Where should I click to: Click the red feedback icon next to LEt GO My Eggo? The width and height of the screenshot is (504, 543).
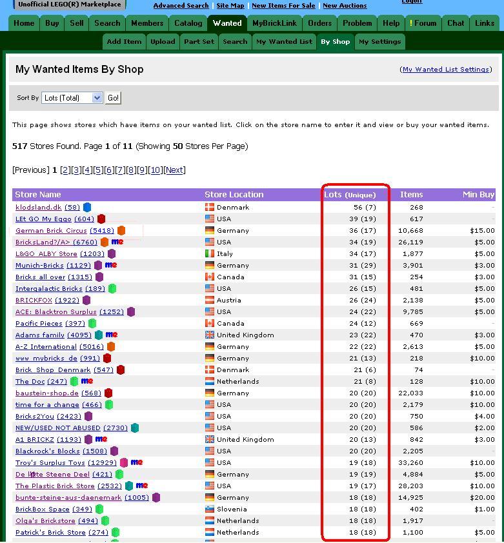(x=101, y=219)
